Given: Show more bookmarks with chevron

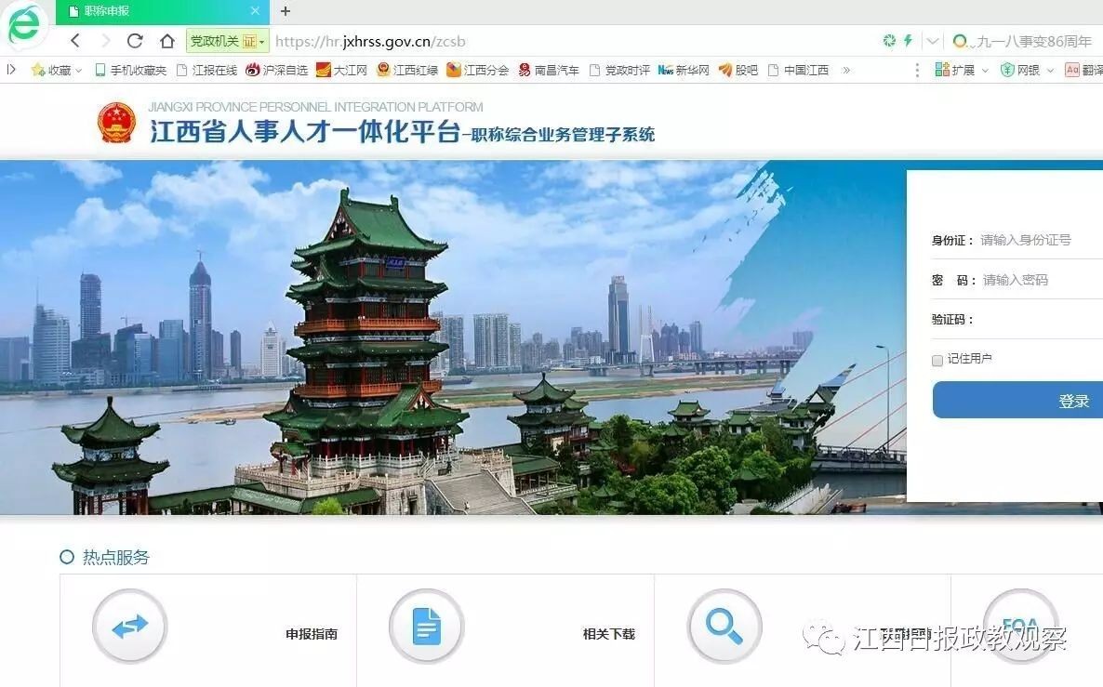Looking at the screenshot, I should (846, 70).
